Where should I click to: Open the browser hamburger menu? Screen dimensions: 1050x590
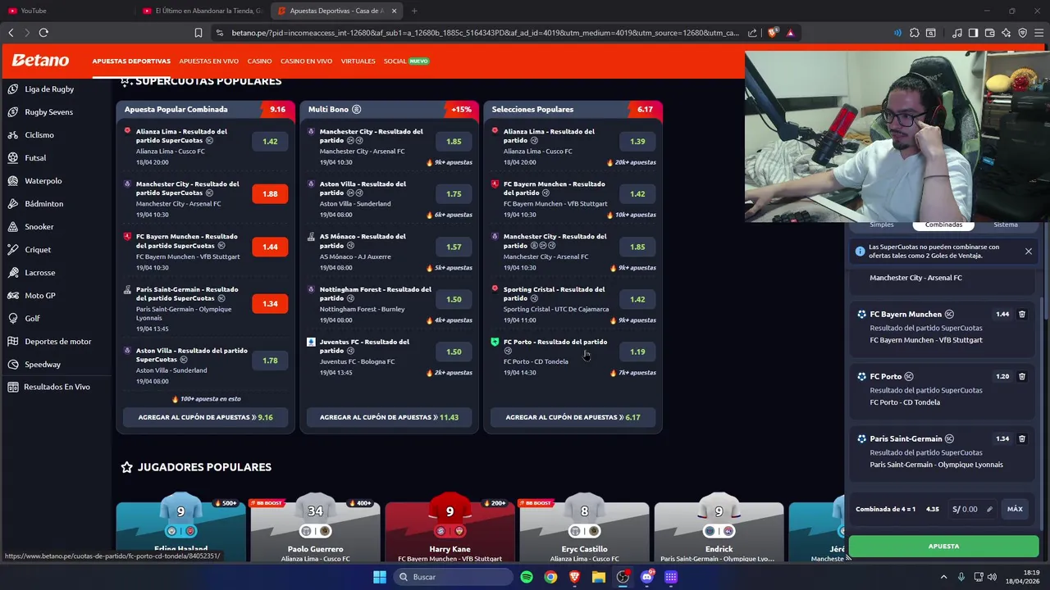pyautogui.click(x=1039, y=33)
